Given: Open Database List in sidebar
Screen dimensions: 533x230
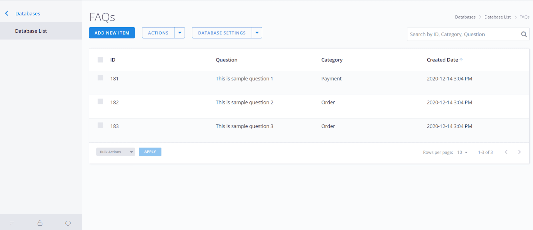Looking at the screenshot, I should tap(31, 31).
